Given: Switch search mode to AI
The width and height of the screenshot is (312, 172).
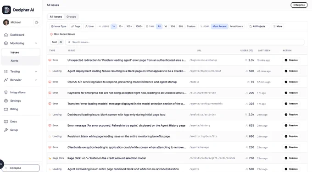Looking at the screenshot, I should tap(61, 42).
